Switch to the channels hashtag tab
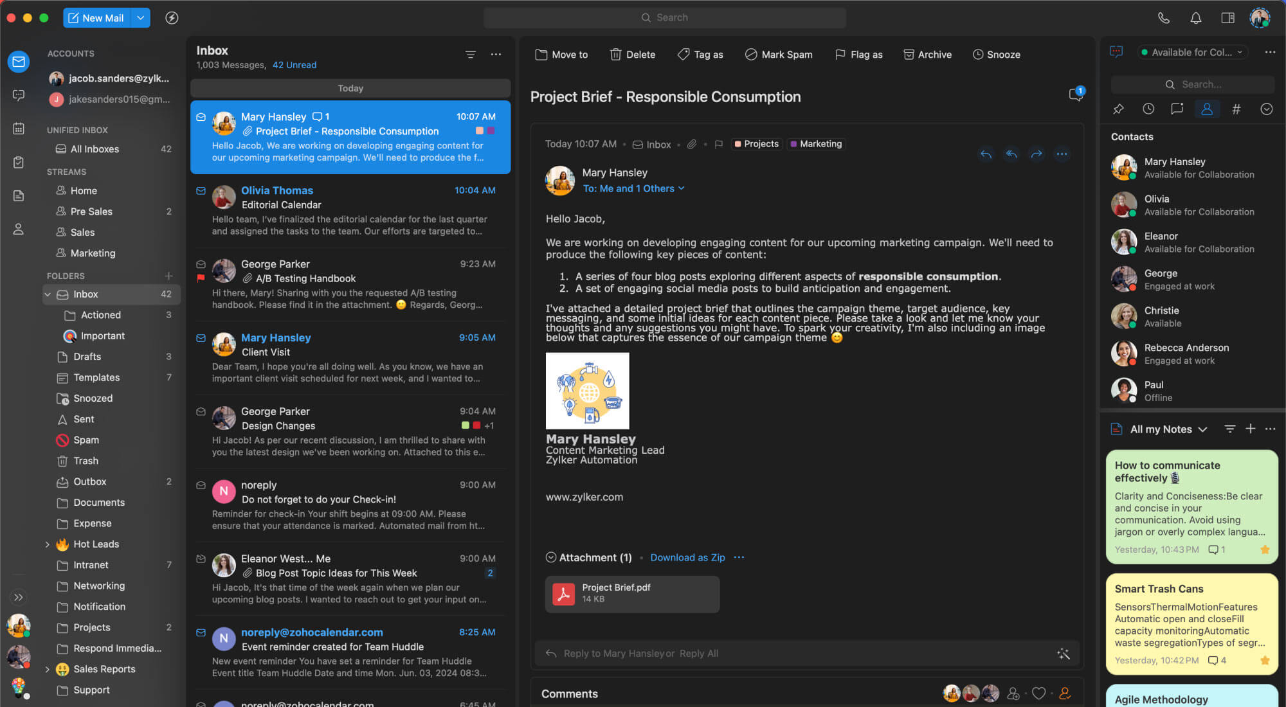 1236,109
